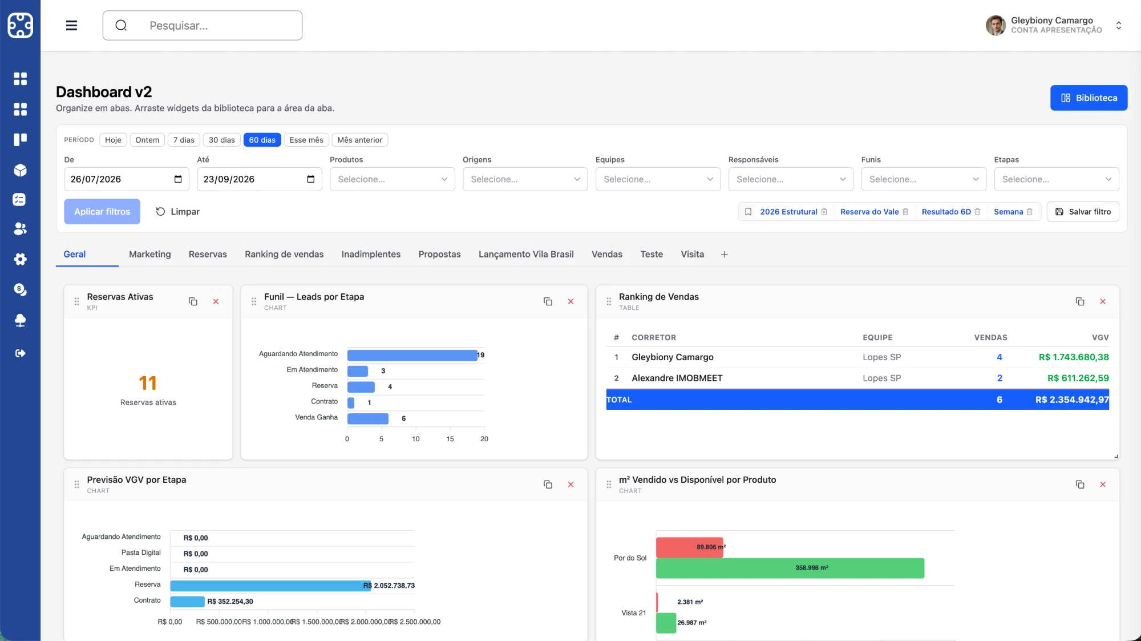The image size is (1141, 641).
Task: Switch to the Ranking de vendas tab
Action: [x=284, y=255]
